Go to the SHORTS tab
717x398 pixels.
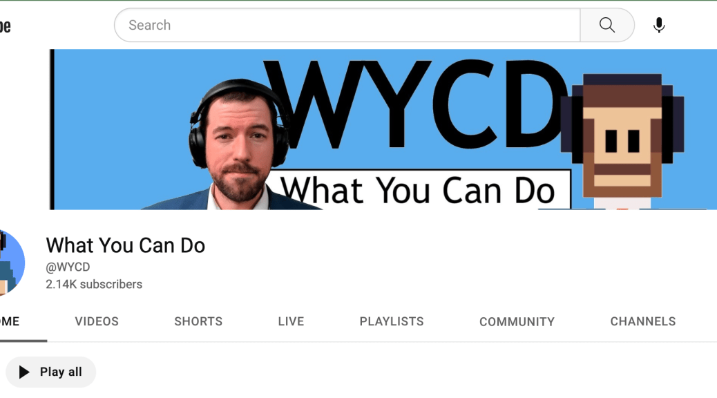198,321
